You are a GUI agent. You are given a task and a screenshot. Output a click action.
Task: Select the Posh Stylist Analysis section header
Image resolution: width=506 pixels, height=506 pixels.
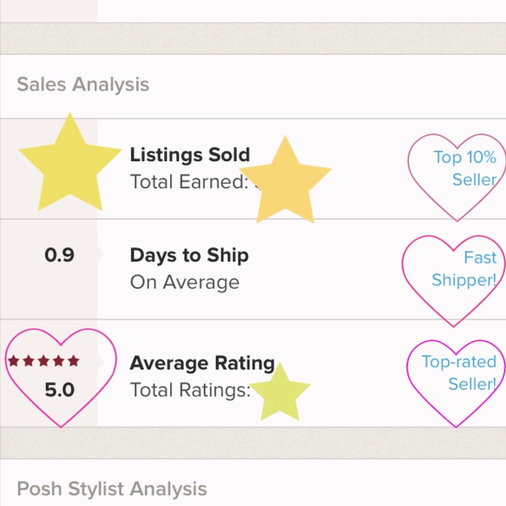112,489
